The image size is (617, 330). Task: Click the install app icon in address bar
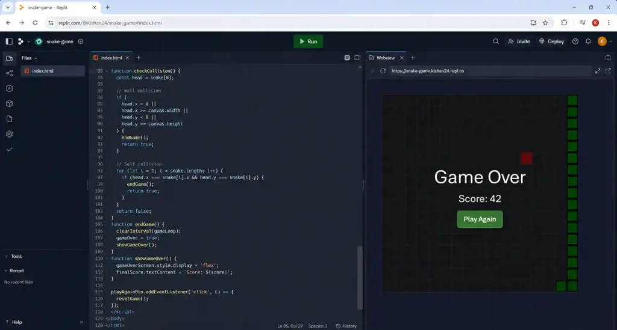[x=533, y=23]
